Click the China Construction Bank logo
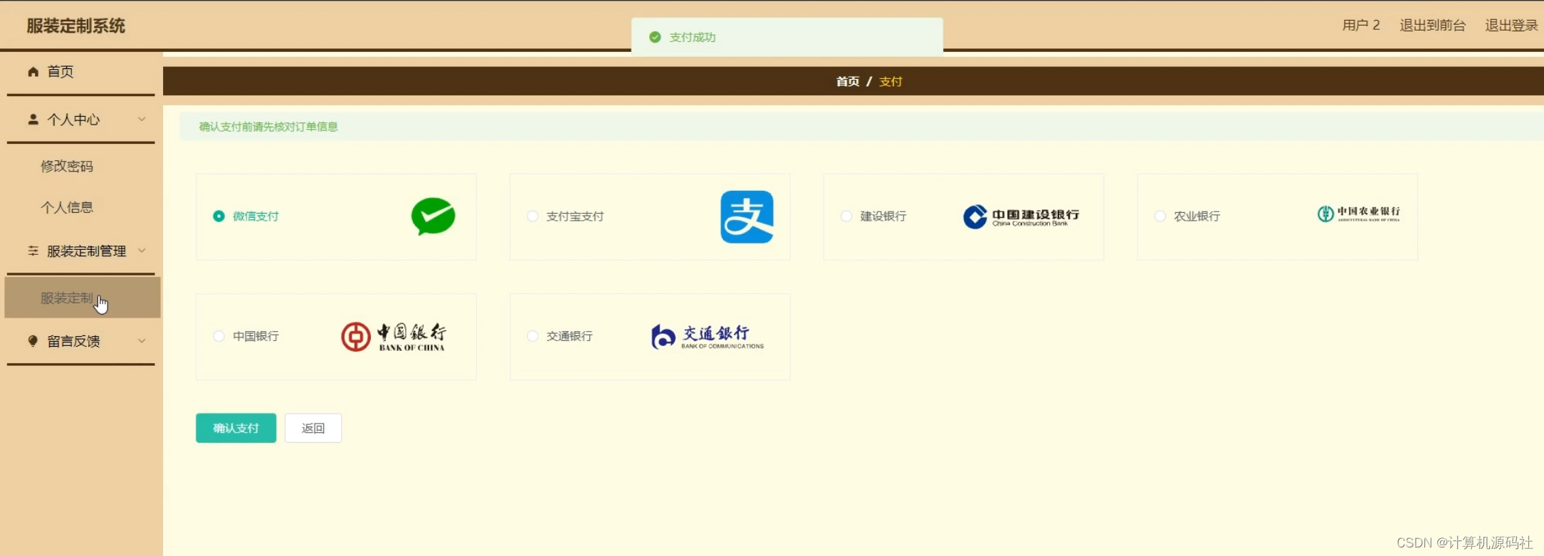Viewport: 1544px width, 556px height. click(x=1021, y=216)
